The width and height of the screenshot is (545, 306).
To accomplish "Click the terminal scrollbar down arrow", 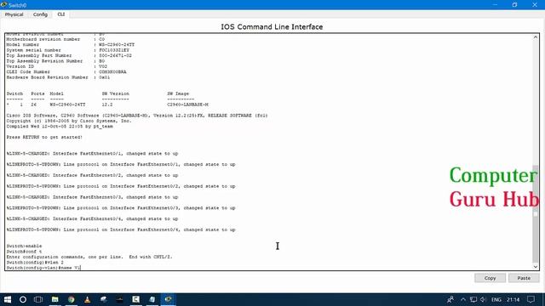I will [x=536, y=266].
